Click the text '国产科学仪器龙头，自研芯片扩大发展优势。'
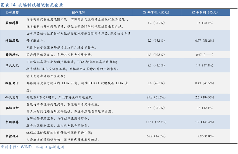This screenshot has height=154, width=238. pos(59,55)
